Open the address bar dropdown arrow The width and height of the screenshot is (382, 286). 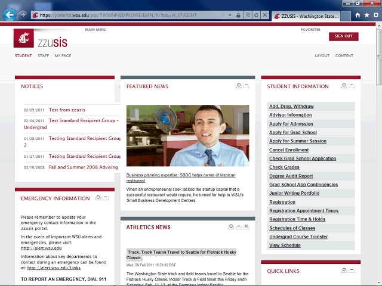(230, 15)
